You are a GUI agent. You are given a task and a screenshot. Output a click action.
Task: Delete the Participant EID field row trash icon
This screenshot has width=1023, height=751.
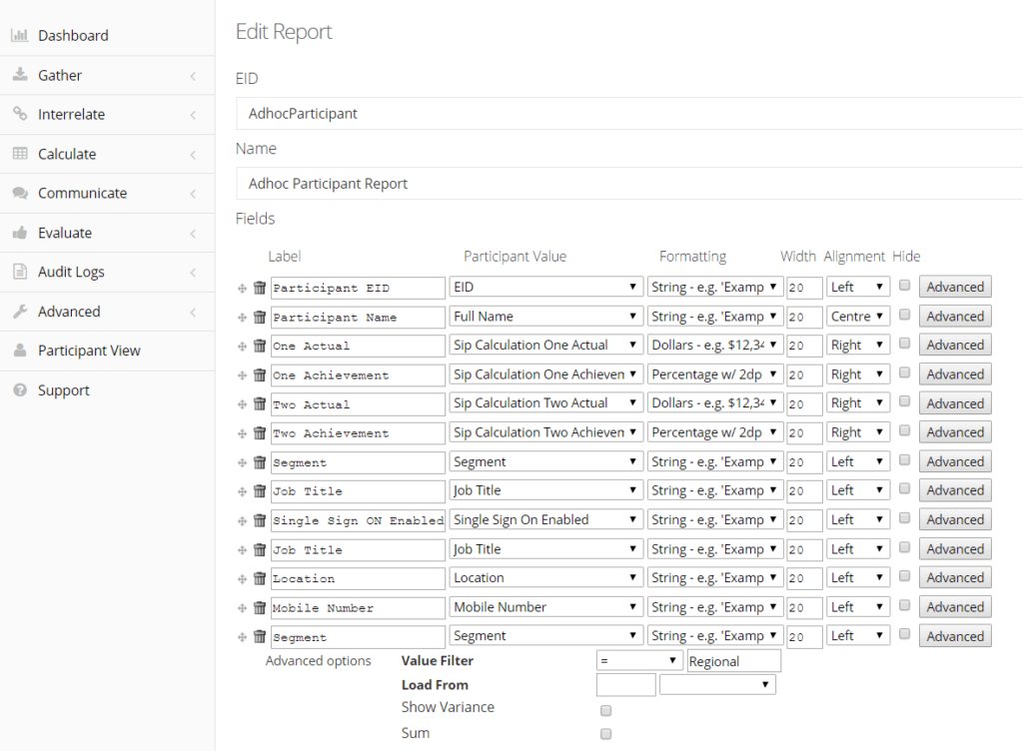tap(260, 288)
